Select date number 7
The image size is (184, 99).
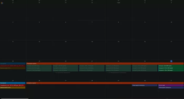tap(92, 22)
